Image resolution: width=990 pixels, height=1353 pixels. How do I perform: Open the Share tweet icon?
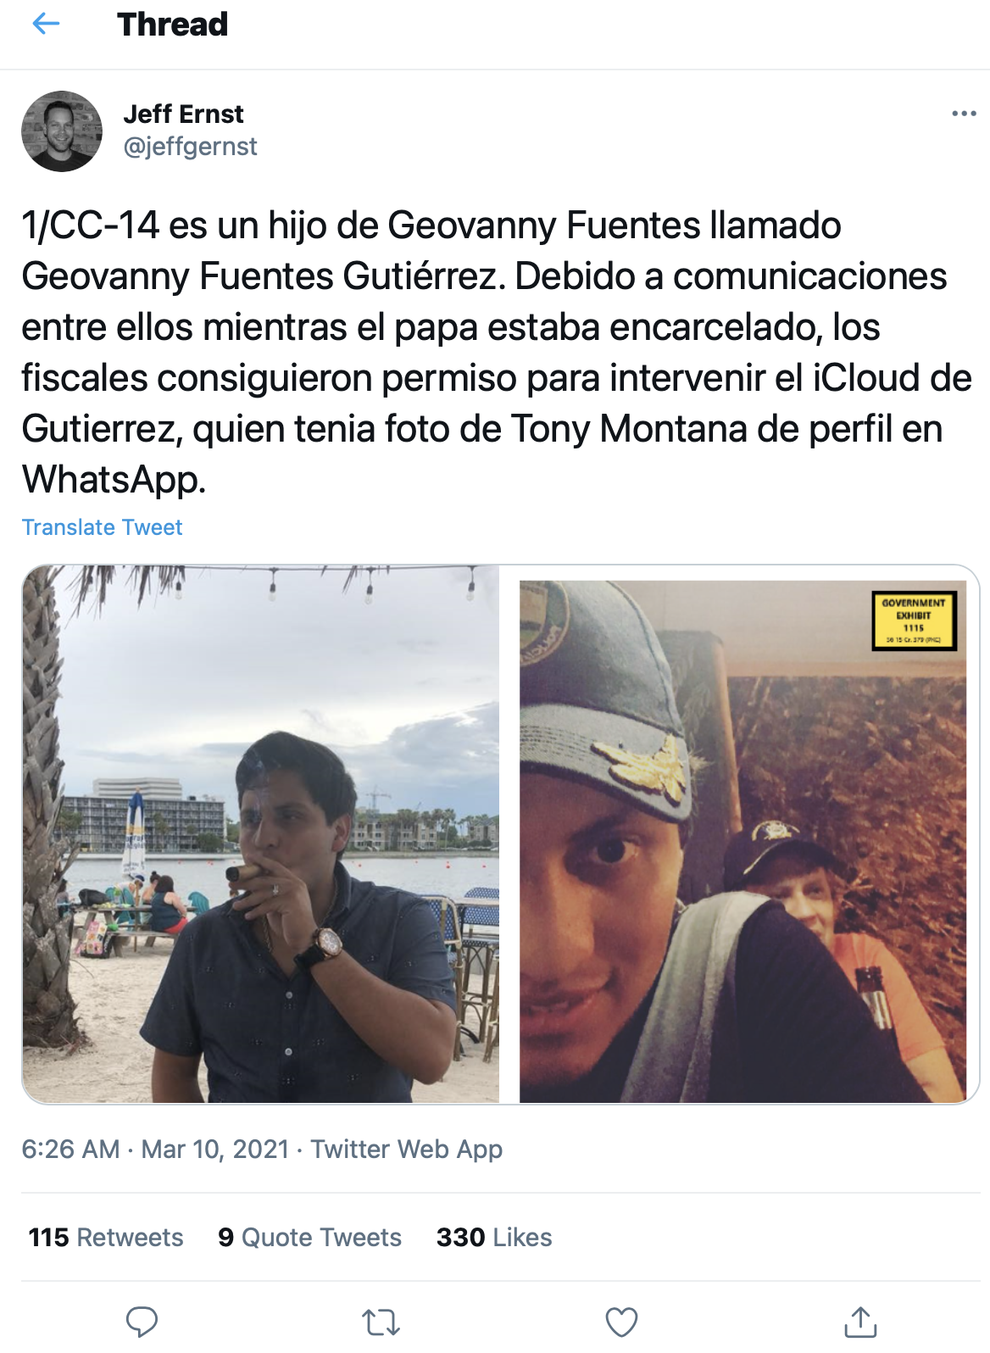coord(860,1322)
